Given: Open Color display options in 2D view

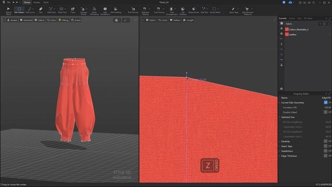Looking at the screenshot, I should click(x=162, y=20).
